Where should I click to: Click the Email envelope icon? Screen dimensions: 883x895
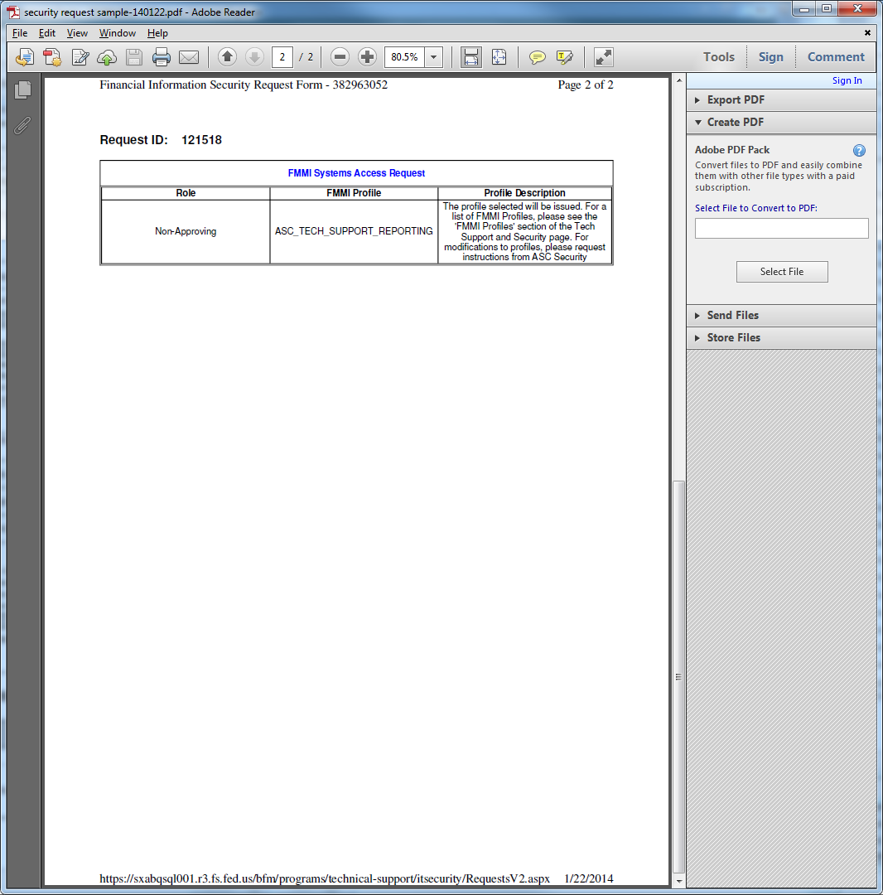189,57
